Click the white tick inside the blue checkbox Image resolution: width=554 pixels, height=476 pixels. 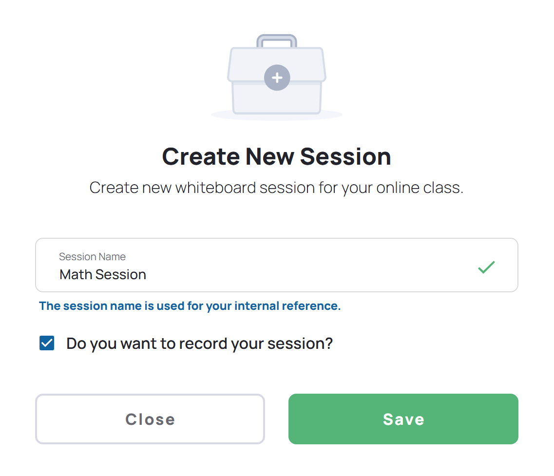click(x=47, y=343)
